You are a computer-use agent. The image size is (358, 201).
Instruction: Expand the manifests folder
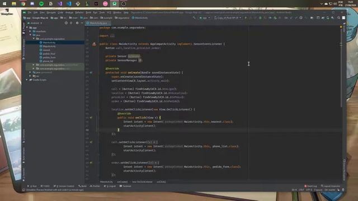[30, 31]
